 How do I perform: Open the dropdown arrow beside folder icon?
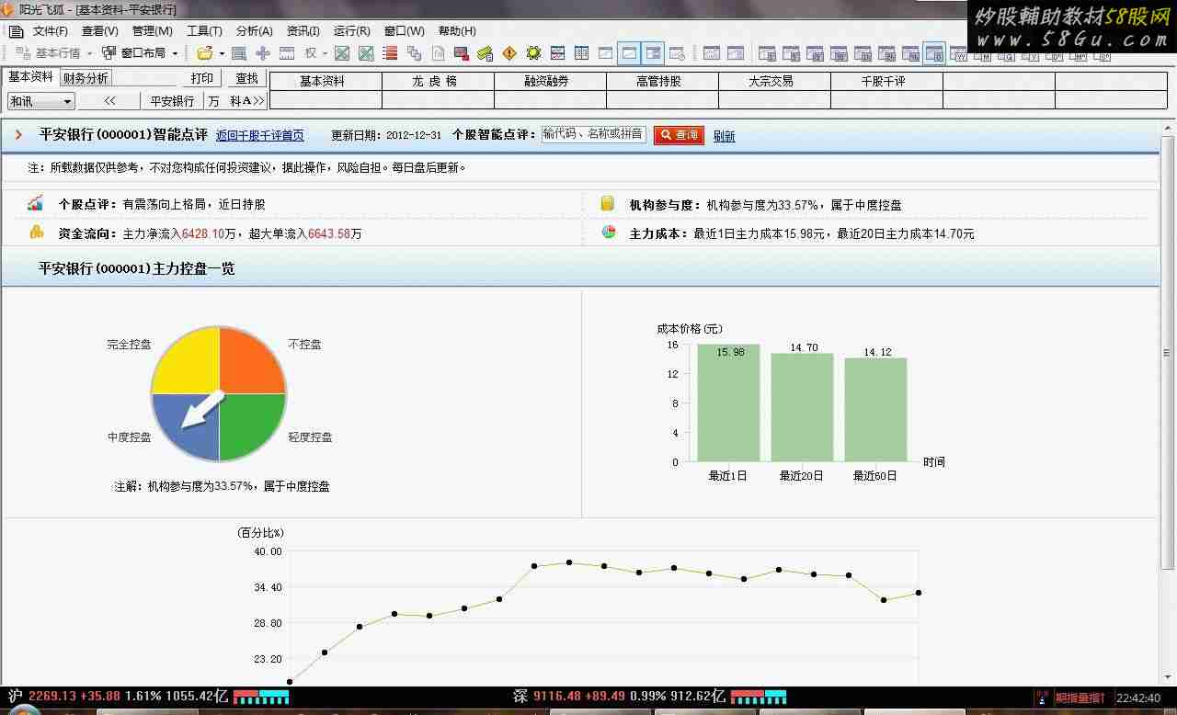222,53
